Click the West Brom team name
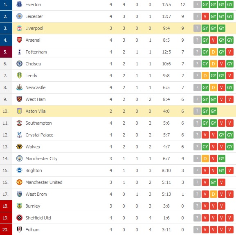 coord(36,194)
